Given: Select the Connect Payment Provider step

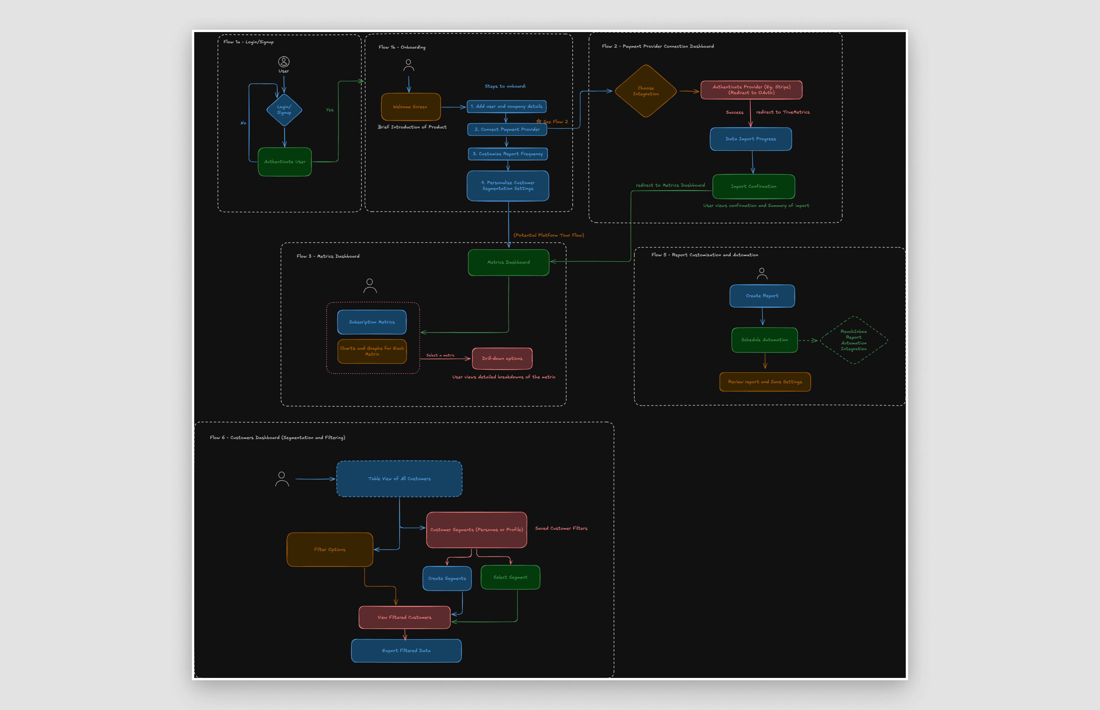Looking at the screenshot, I should 507,130.
